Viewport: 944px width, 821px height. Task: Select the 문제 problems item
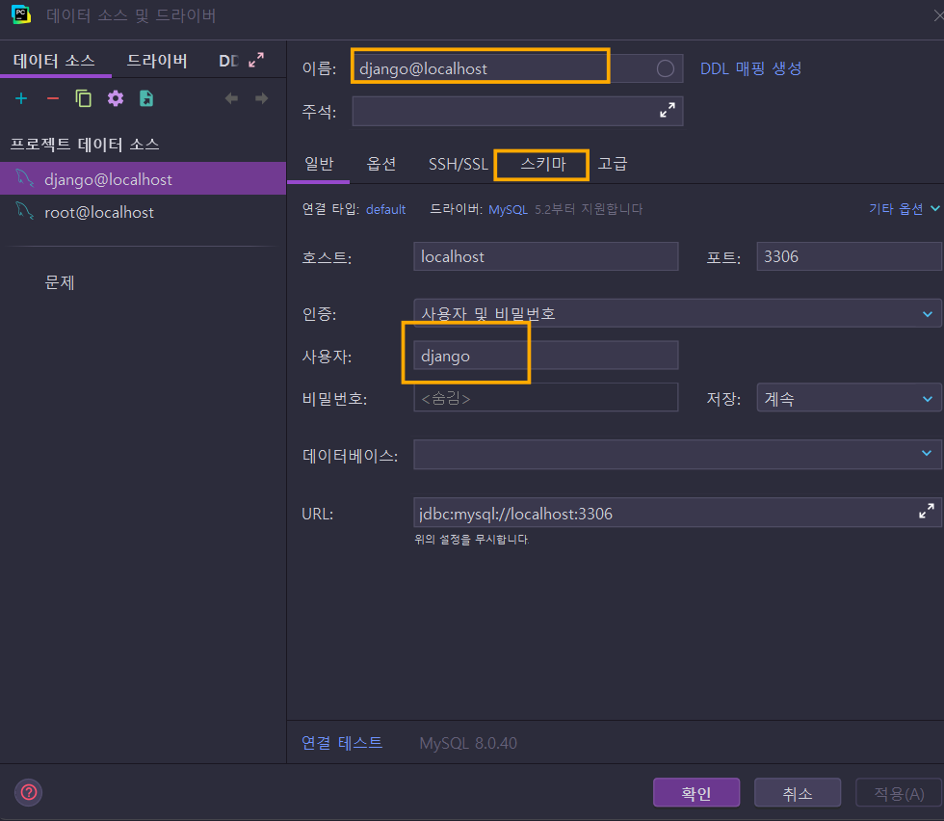coord(60,282)
